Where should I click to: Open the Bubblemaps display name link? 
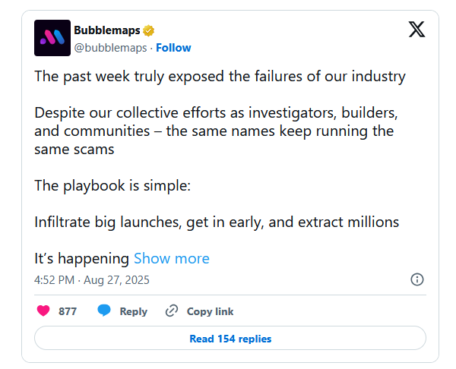[x=107, y=30]
